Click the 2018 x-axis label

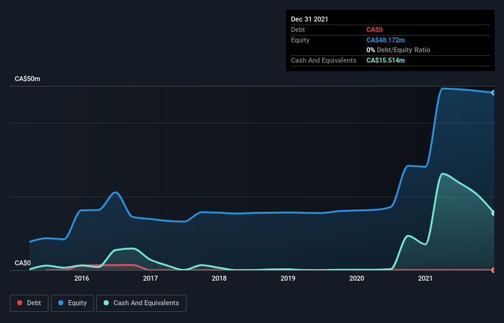[x=219, y=278]
